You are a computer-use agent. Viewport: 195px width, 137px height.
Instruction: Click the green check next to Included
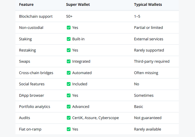[x=68, y=84]
